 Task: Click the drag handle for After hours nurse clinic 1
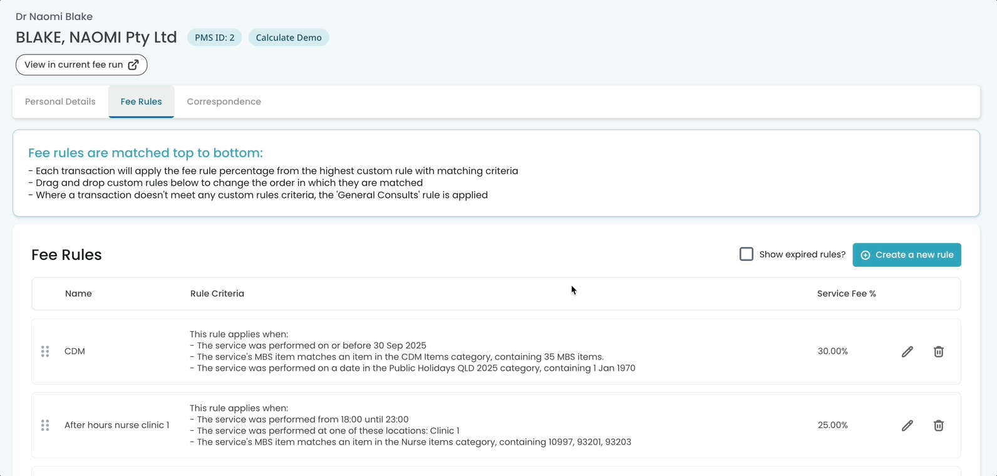(45, 425)
